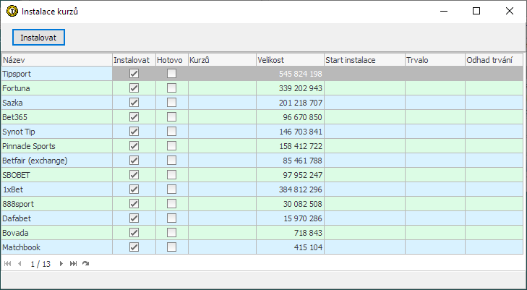Tick Hotovo checkbox for Betfair (exchange)
Screen dimensions: 527x290
(172, 161)
